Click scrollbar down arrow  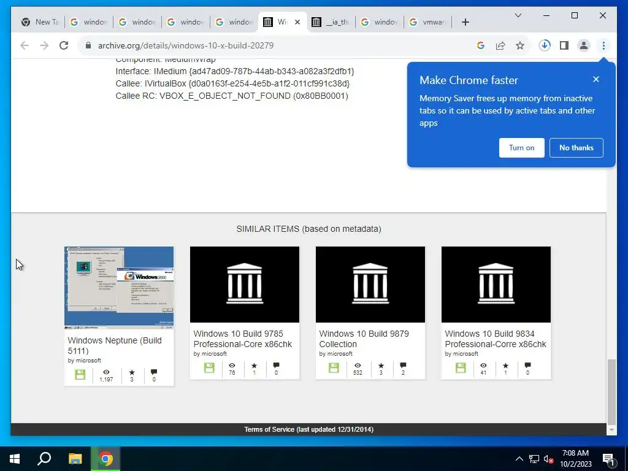point(611,430)
